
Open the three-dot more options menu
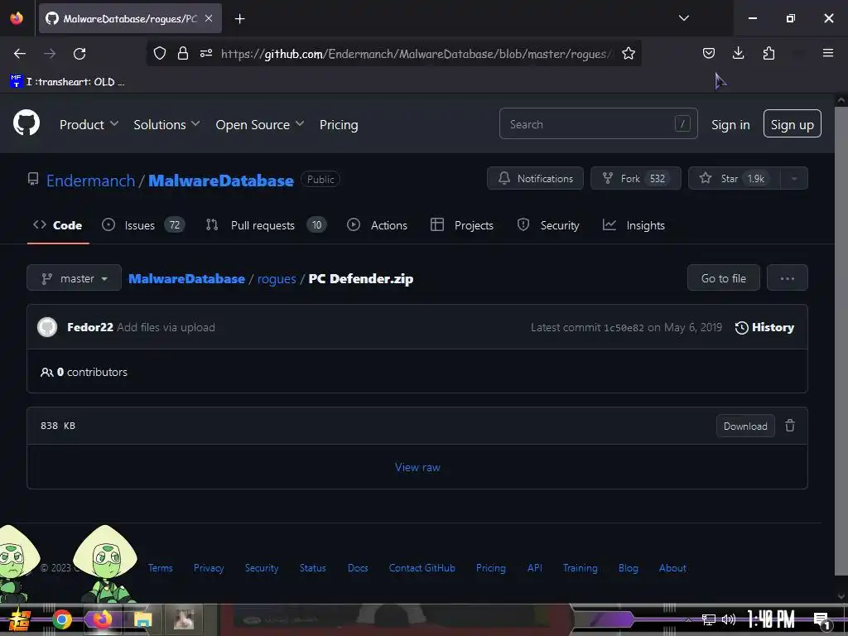tap(787, 278)
